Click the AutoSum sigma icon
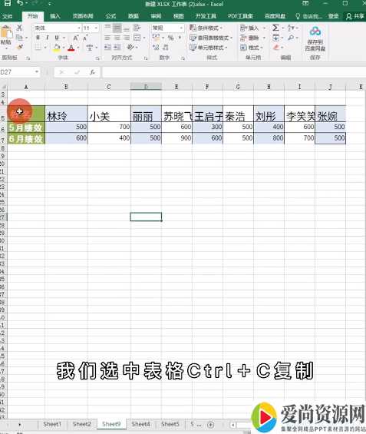 point(275,28)
